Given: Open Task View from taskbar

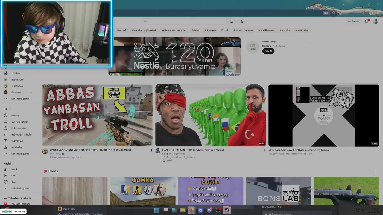Looking at the screenshot, I should point(165,210).
